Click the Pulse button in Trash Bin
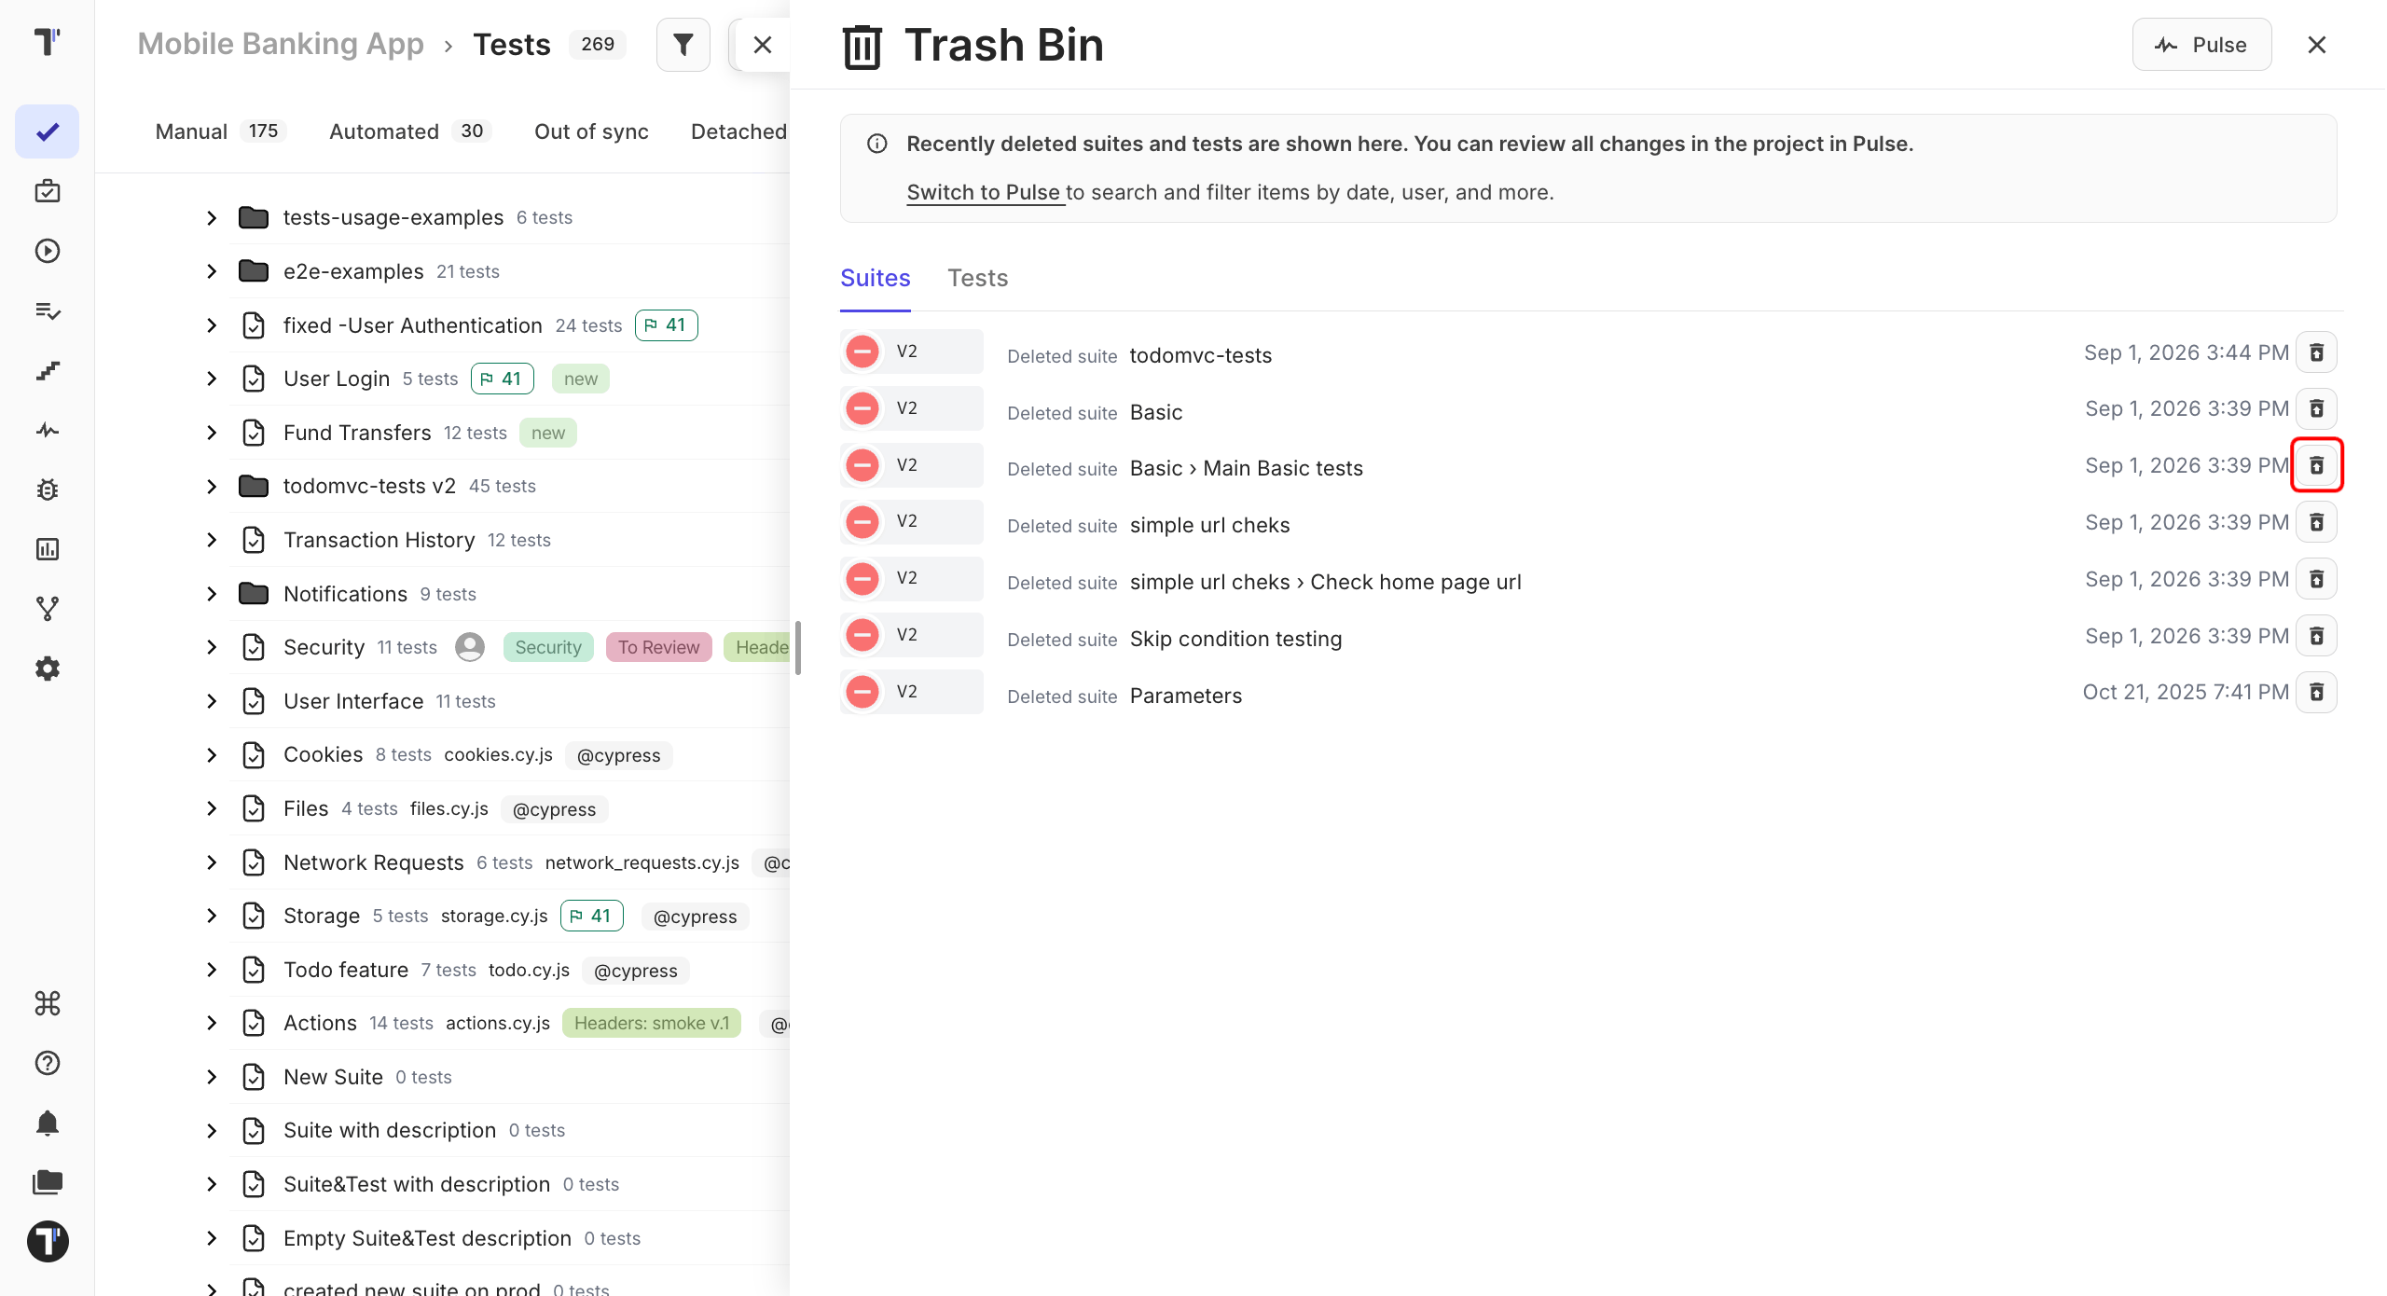Viewport: 2387px width, 1296px height. [2201, 45]
